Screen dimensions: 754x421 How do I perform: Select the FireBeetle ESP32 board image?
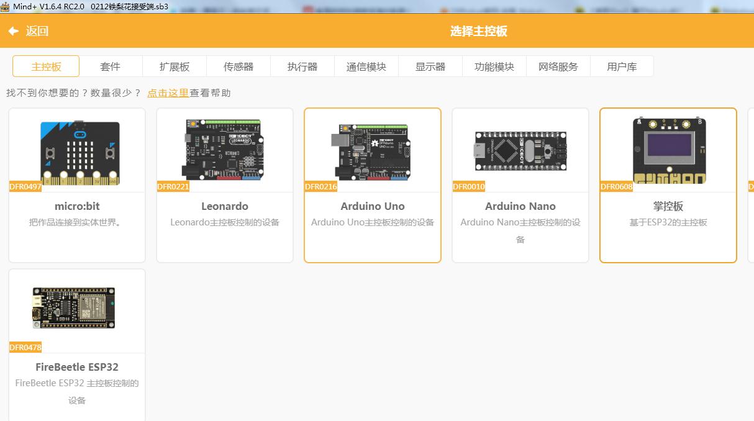coord(74,307)
